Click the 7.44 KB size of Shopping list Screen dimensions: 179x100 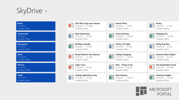(x=170, y=36)
